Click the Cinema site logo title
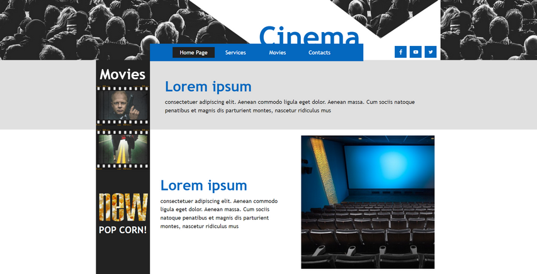This screenshot has height=274, width=537. pyautogui.click(x=308, y=36)
